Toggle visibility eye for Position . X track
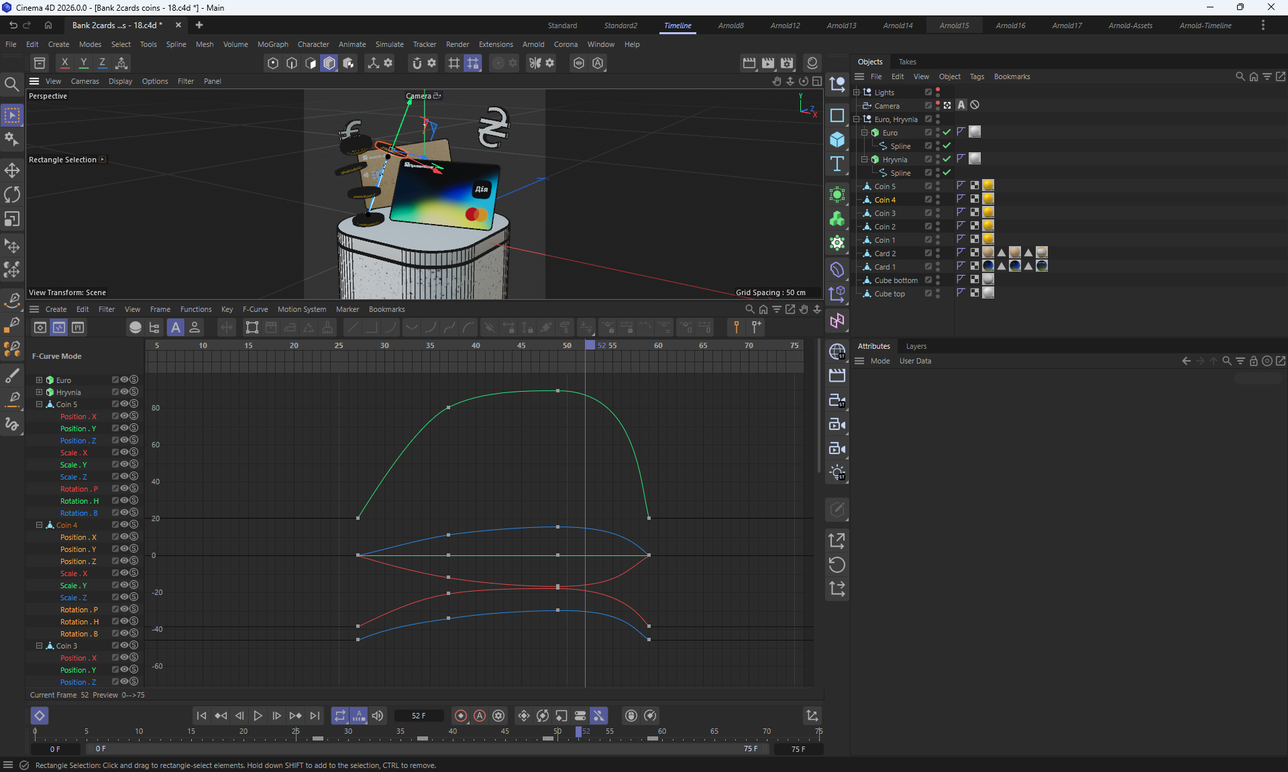Viewport: 1288px width, 772px height. pos(125,417)
